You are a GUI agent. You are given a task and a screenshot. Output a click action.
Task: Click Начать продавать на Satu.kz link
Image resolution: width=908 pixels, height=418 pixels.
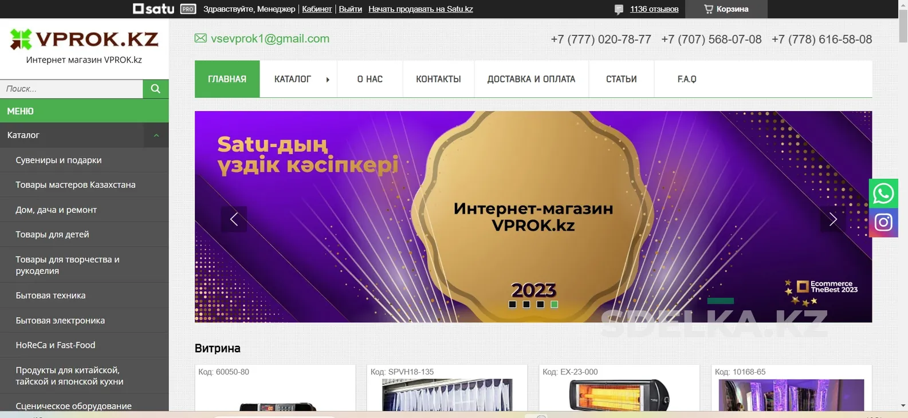420,9
